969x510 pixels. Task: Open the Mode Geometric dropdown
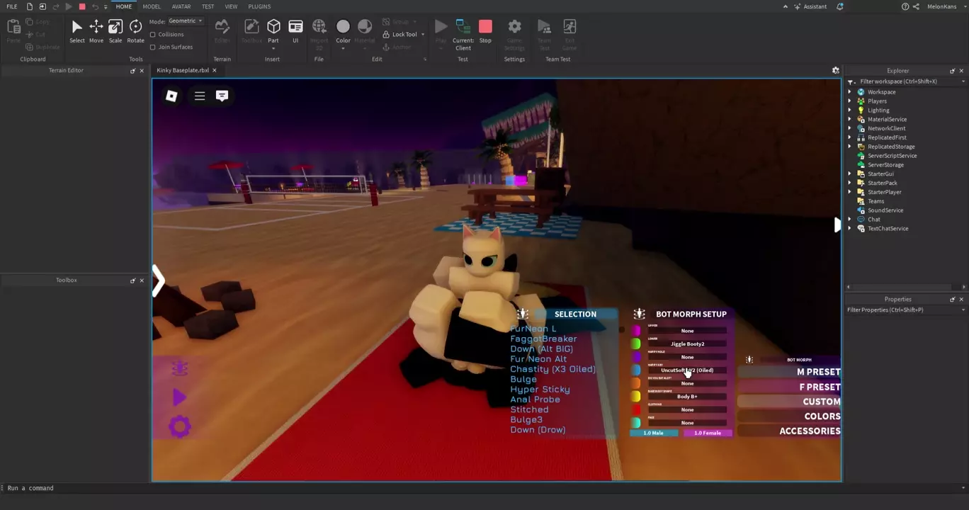click(186, 21)
